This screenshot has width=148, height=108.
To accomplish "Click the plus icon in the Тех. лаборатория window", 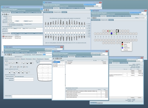I will pos(5,55).
